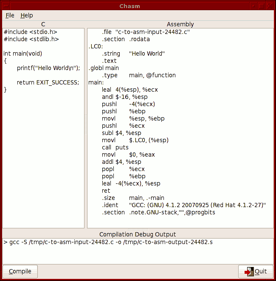Click the 'subl $4, %esp' instruction
The width and height of the screenshot is (276, 281).
[x=121, y=133]
